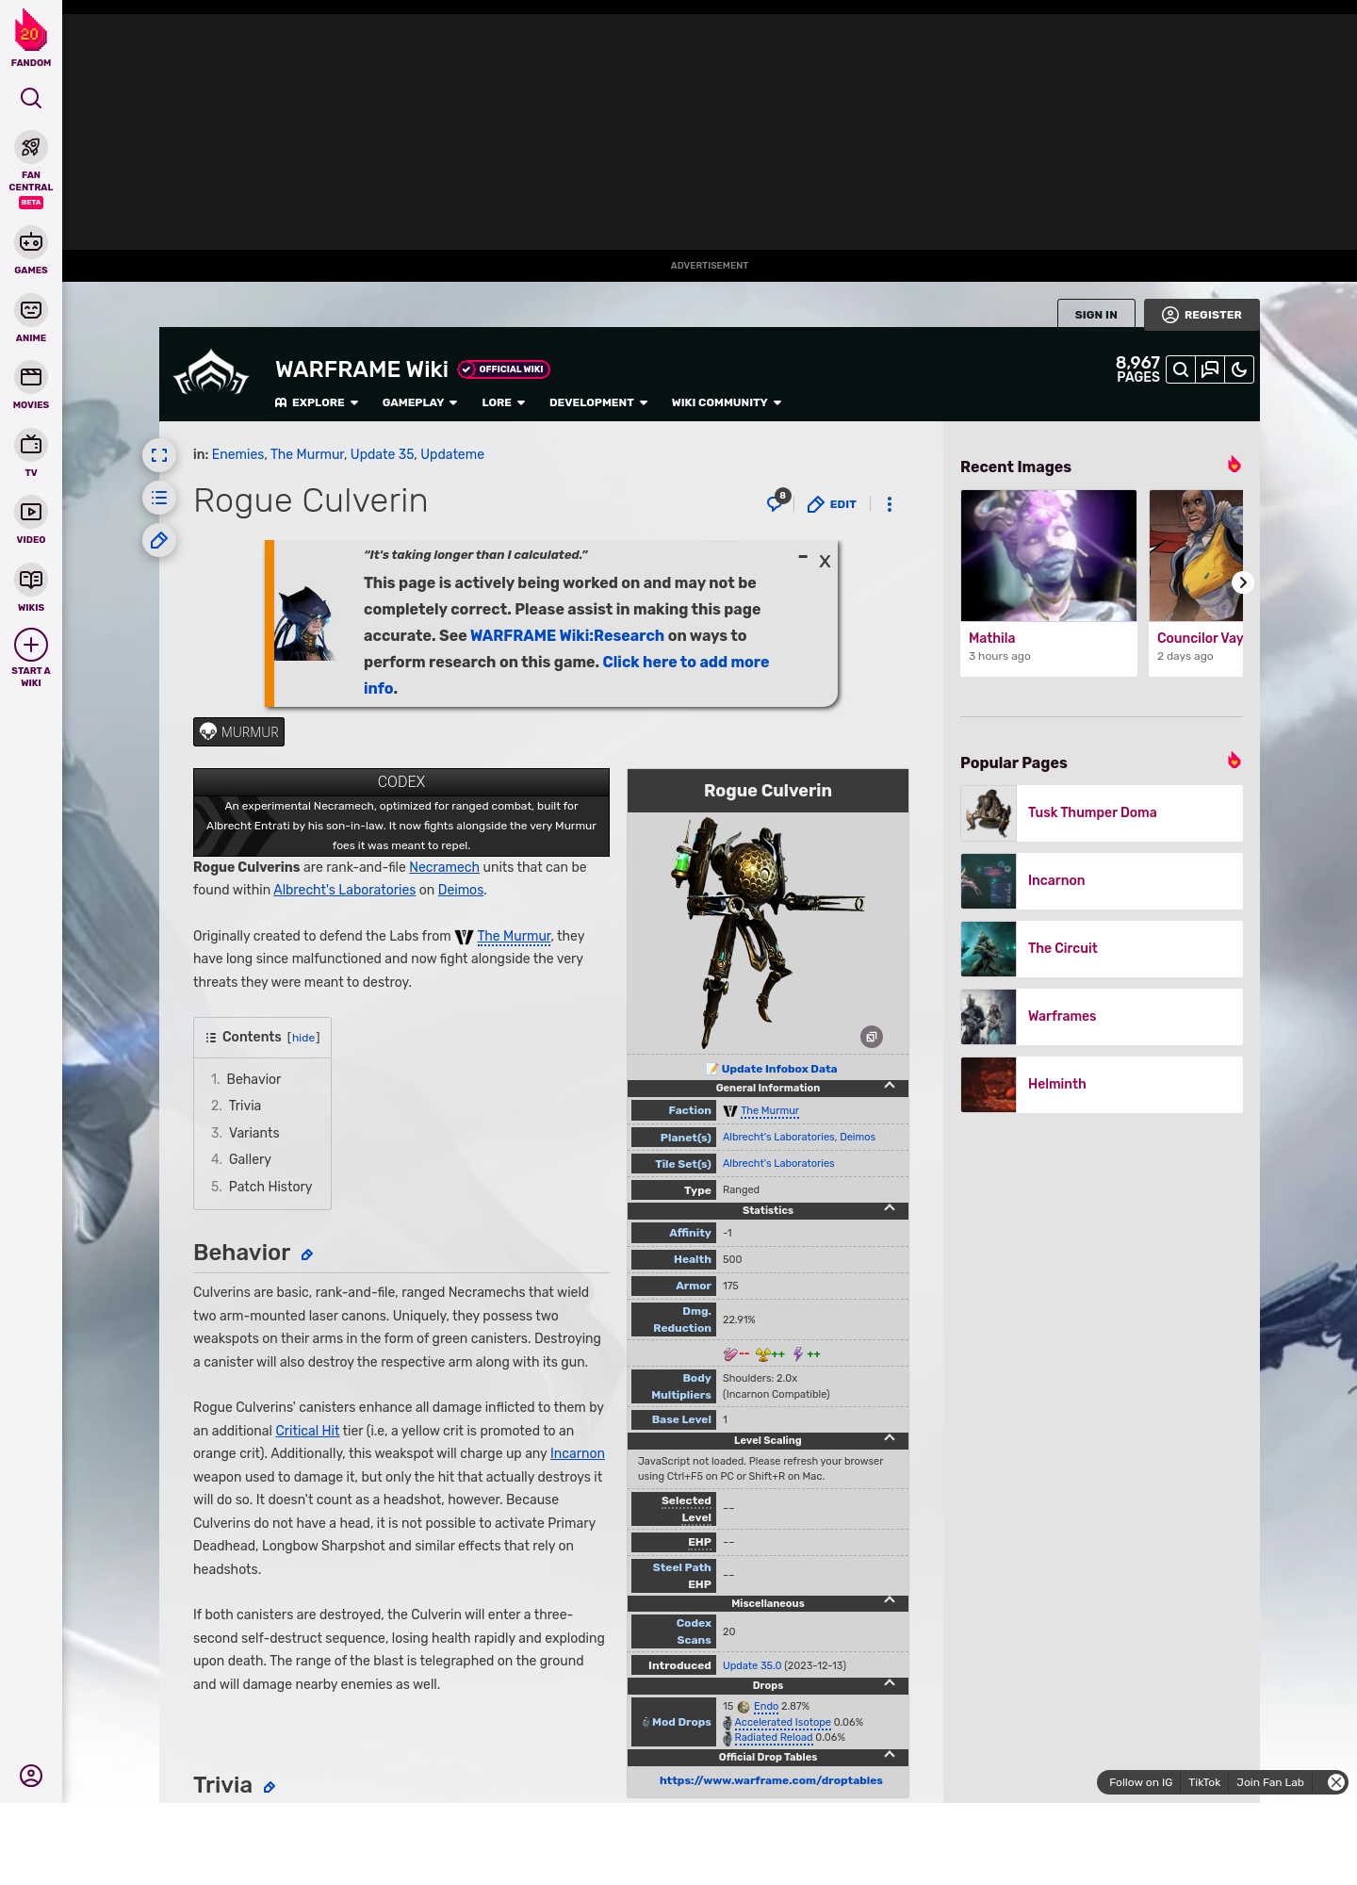Hide the Contents table
1357x1885 pixels.
click(303, 1038)
